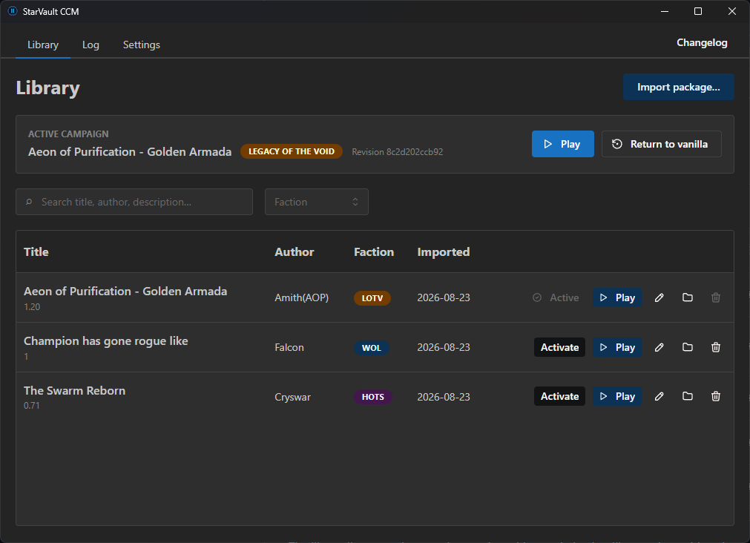Open folder for Champion has gone rogue like
The height and width of the screenshot is (543, 750).
point(688,347)
